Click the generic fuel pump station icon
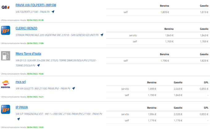The width and height of the screenshot is (210, 129). 6,56
